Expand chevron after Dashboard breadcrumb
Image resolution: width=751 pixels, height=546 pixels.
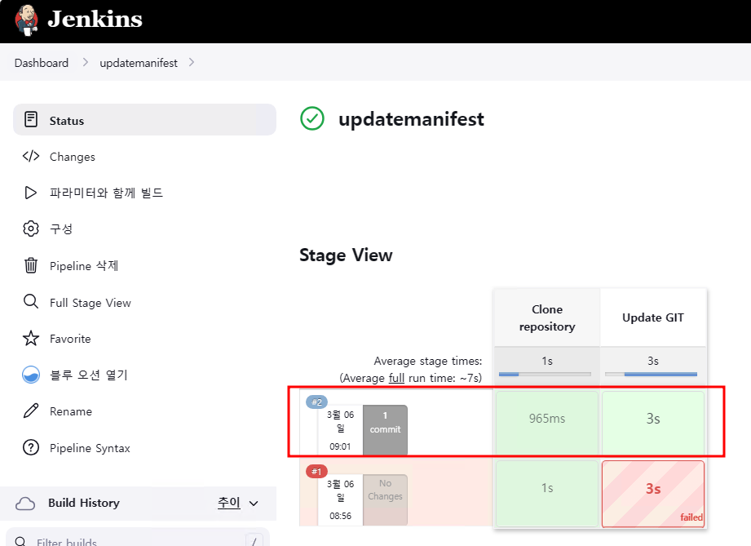coord(86,62)
